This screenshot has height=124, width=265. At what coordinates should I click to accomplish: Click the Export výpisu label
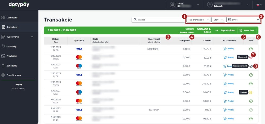point(228,30)
